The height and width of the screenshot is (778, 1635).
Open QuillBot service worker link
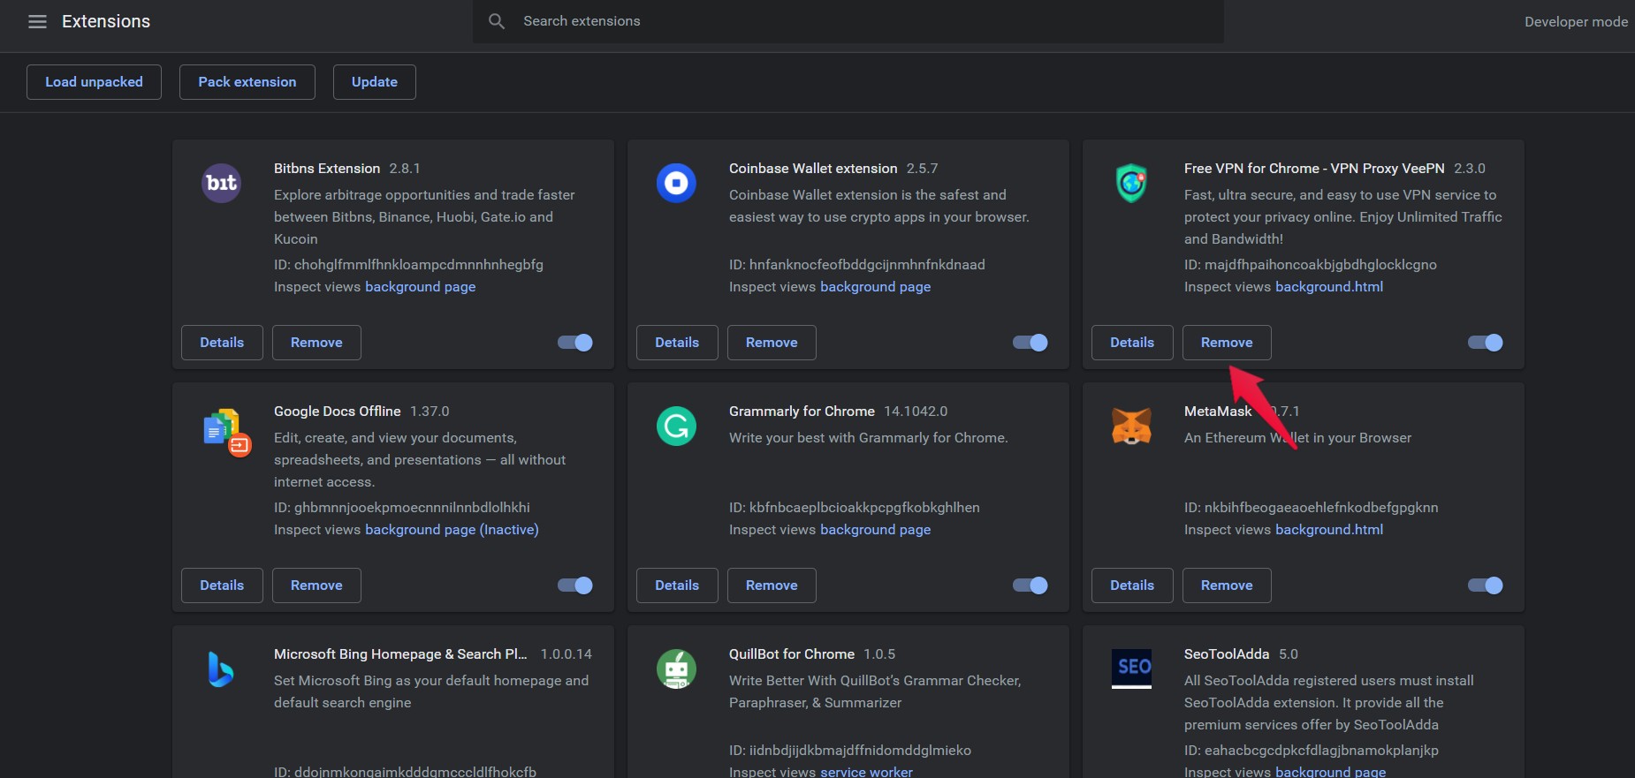866,771
